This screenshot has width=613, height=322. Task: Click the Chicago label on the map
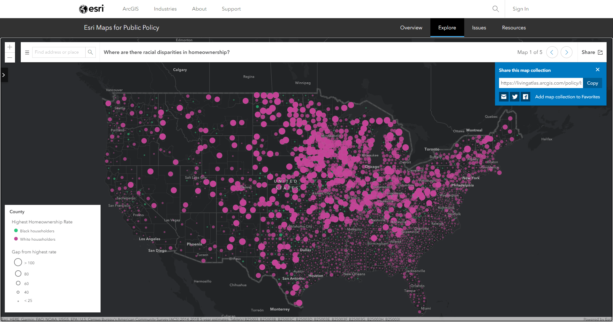coord(372,167)
